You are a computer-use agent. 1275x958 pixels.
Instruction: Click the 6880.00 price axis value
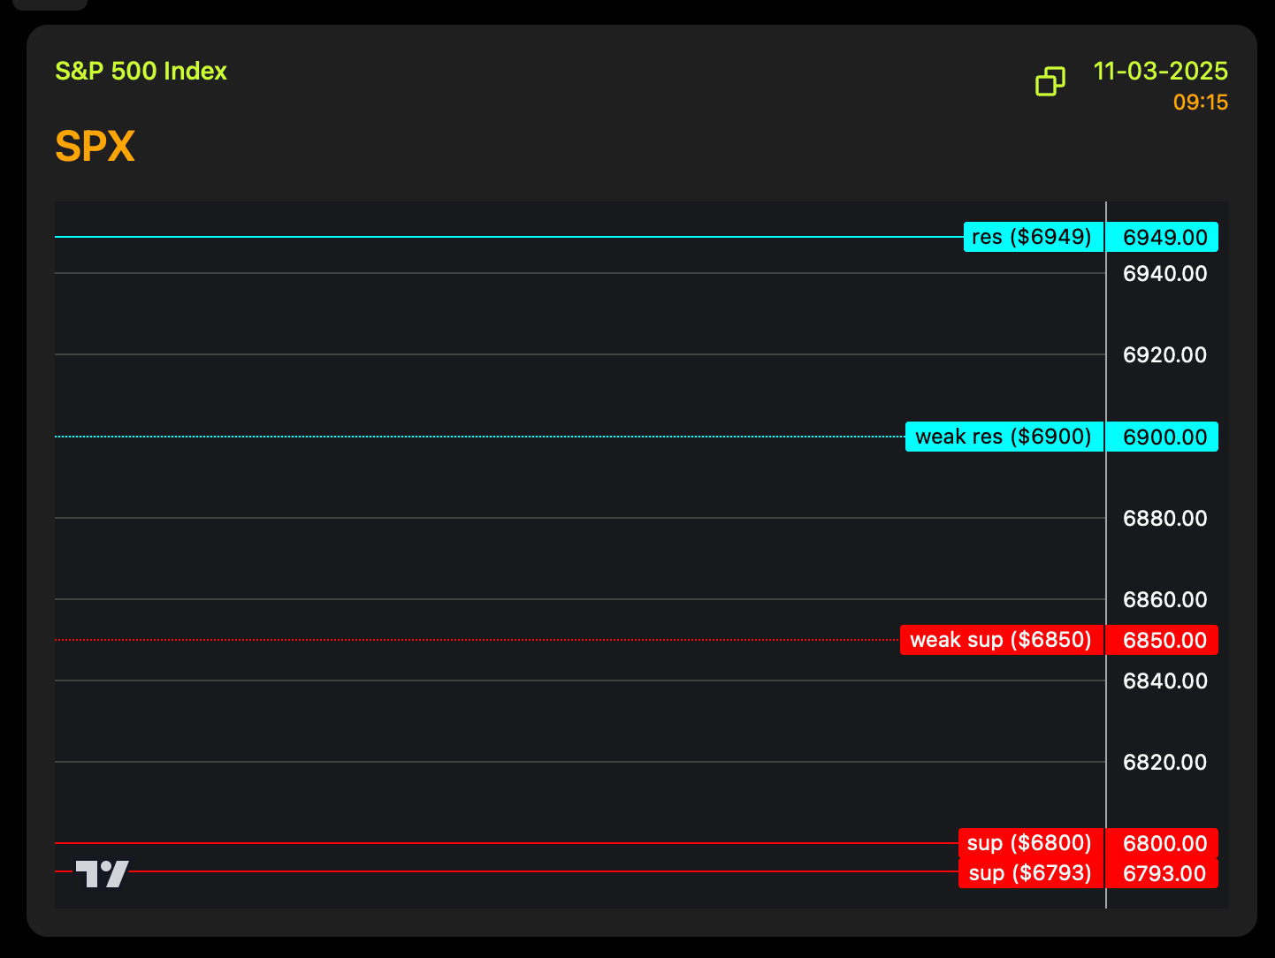click(1164, 518)
